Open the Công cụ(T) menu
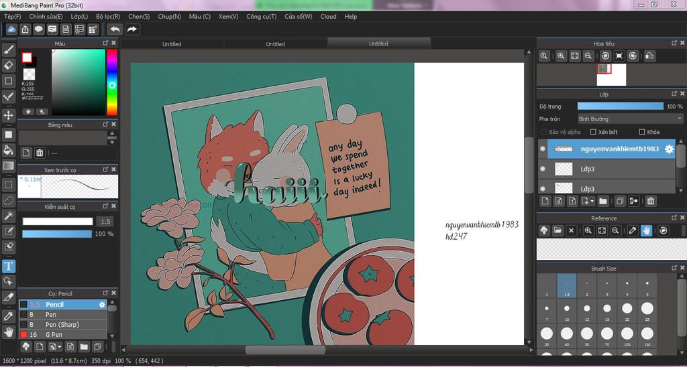 (261, 16)
